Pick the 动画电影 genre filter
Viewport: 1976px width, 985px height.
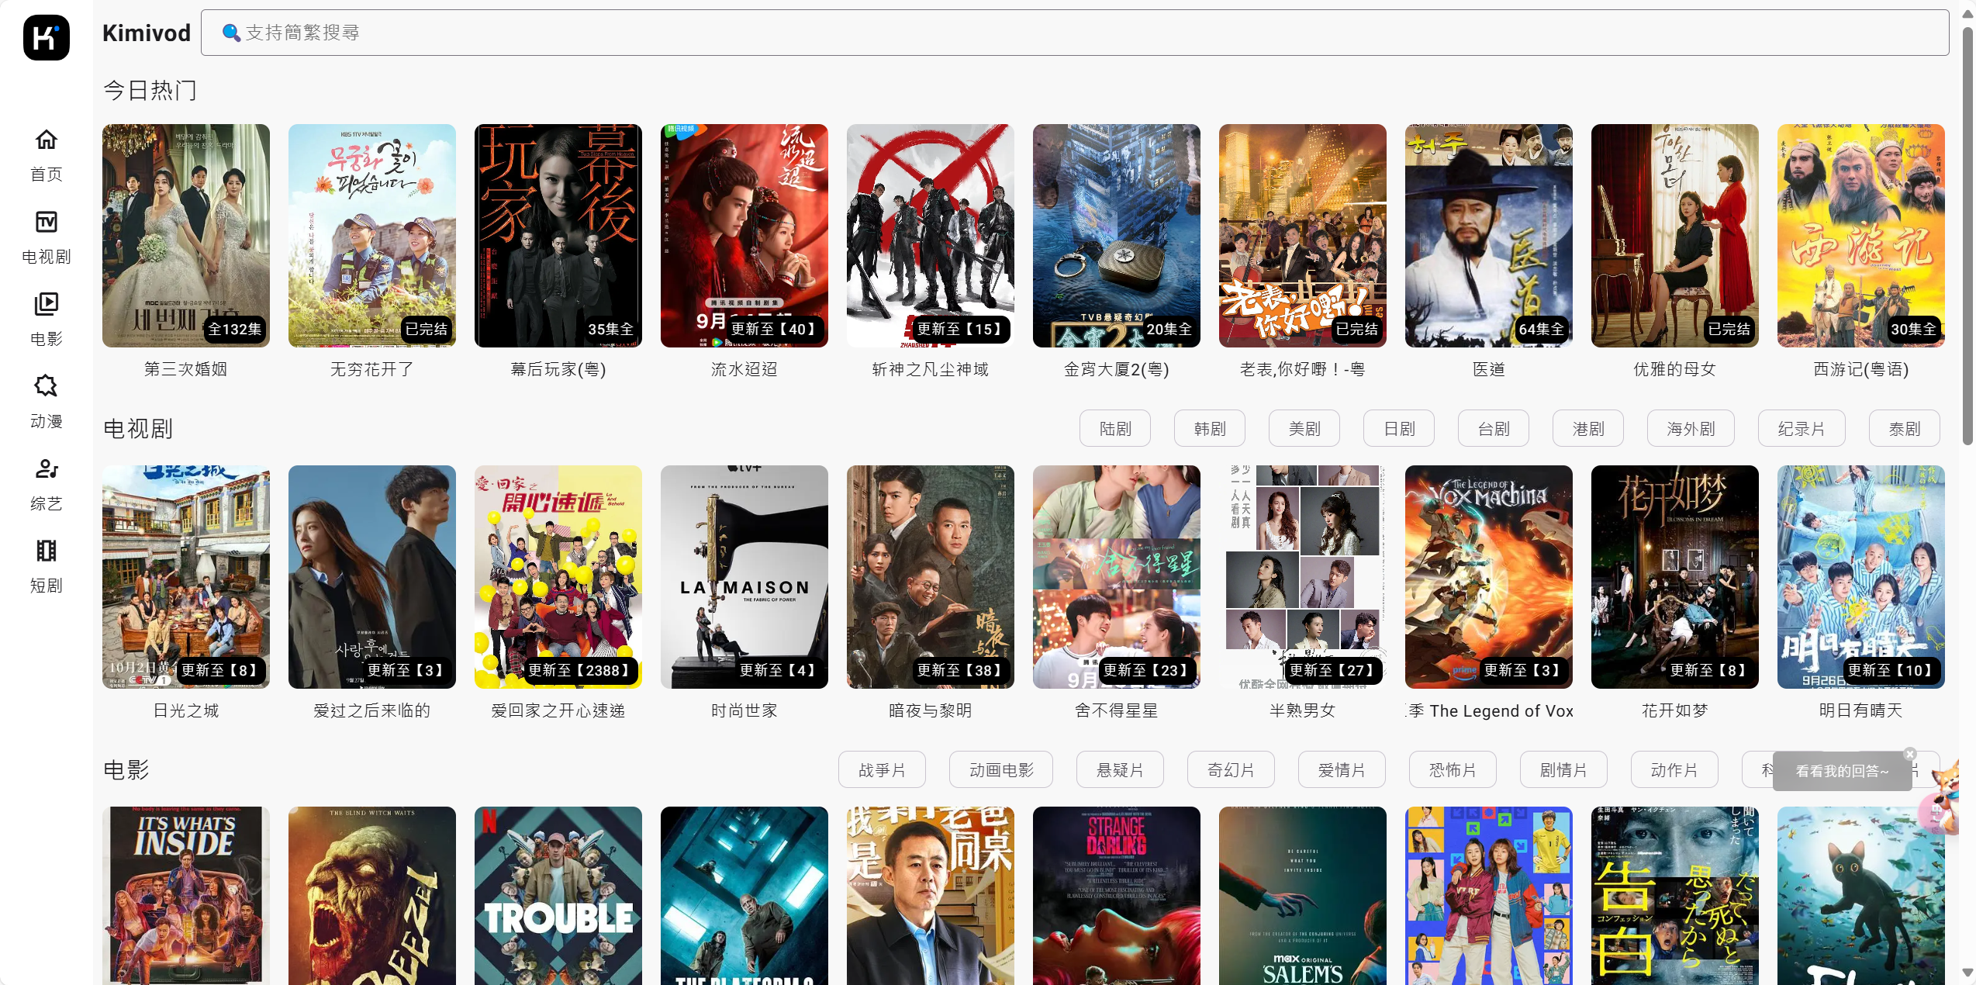coord(1000,770)
